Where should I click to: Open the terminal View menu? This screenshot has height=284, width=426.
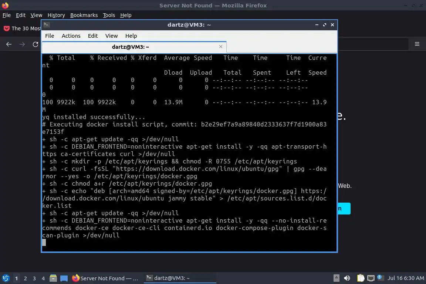(111, 36)
